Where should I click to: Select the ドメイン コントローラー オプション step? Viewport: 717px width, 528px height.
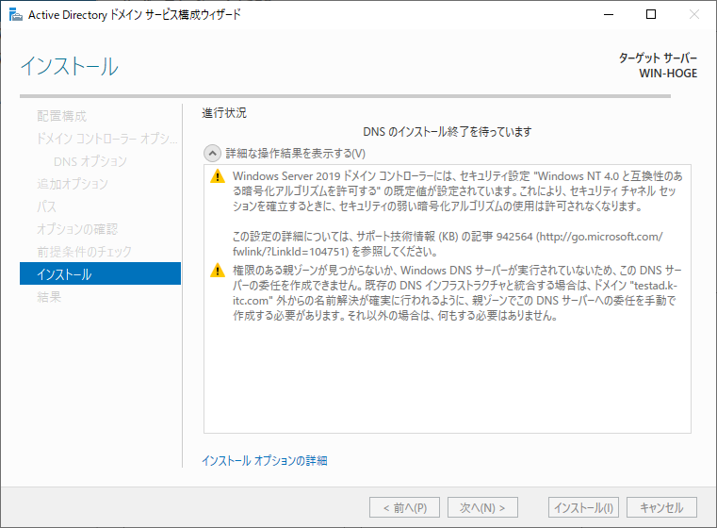107,139
